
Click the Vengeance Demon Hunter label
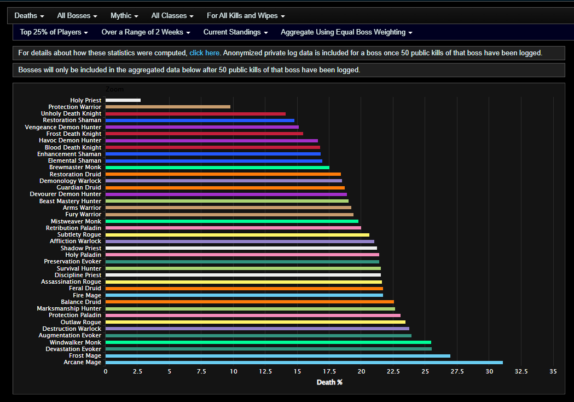[63, 127]
